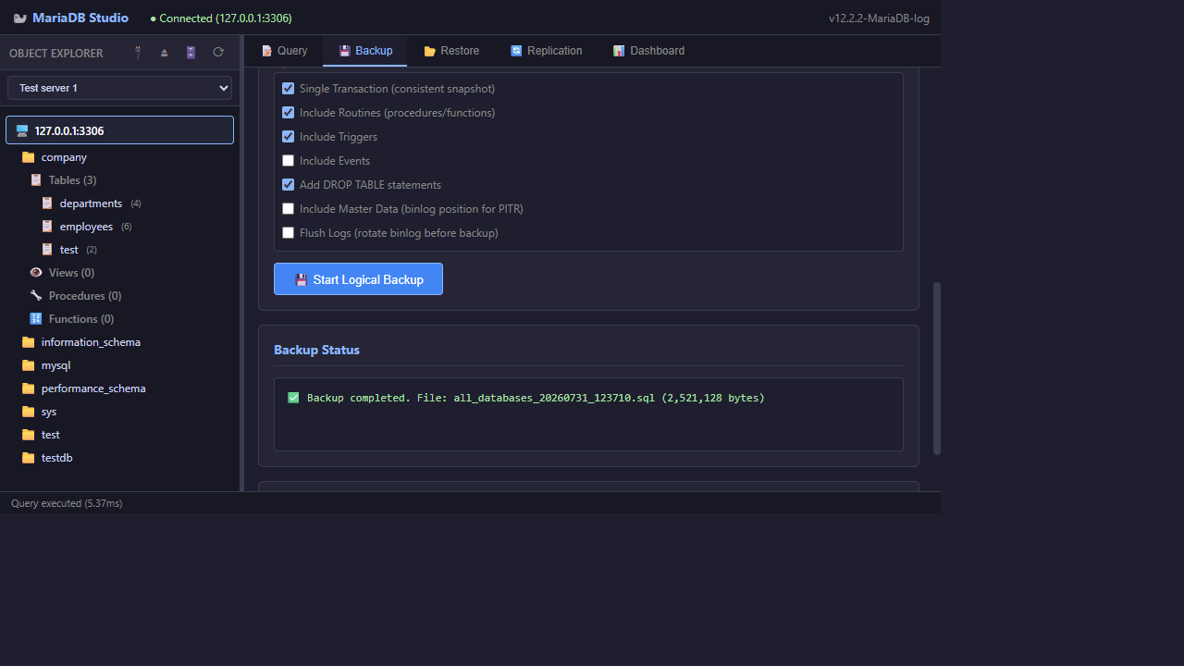1184x666 pixels.
Task: Click the information_schema folder icon
Action: (29, 342)
